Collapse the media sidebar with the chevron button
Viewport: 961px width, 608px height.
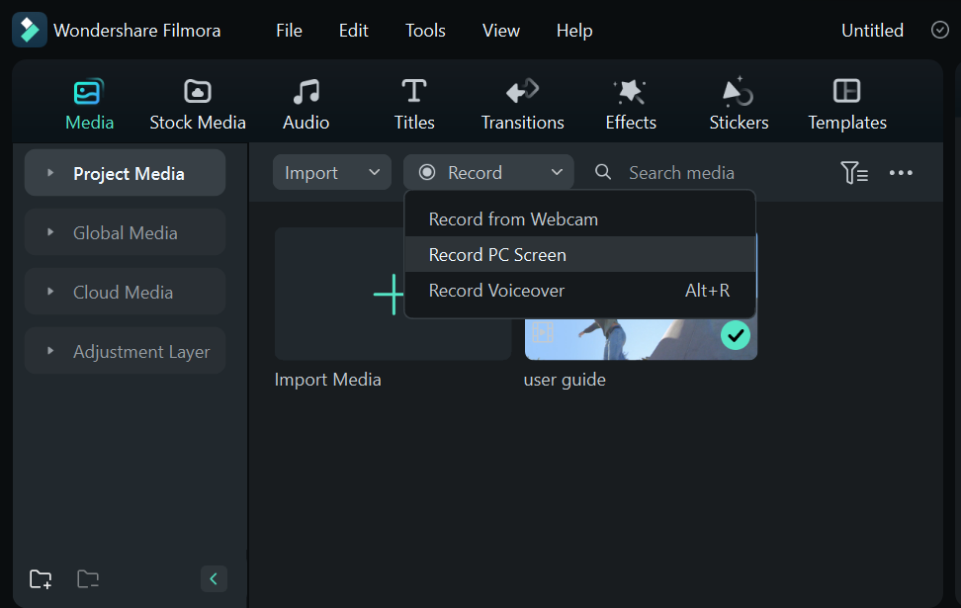point(214,578)
